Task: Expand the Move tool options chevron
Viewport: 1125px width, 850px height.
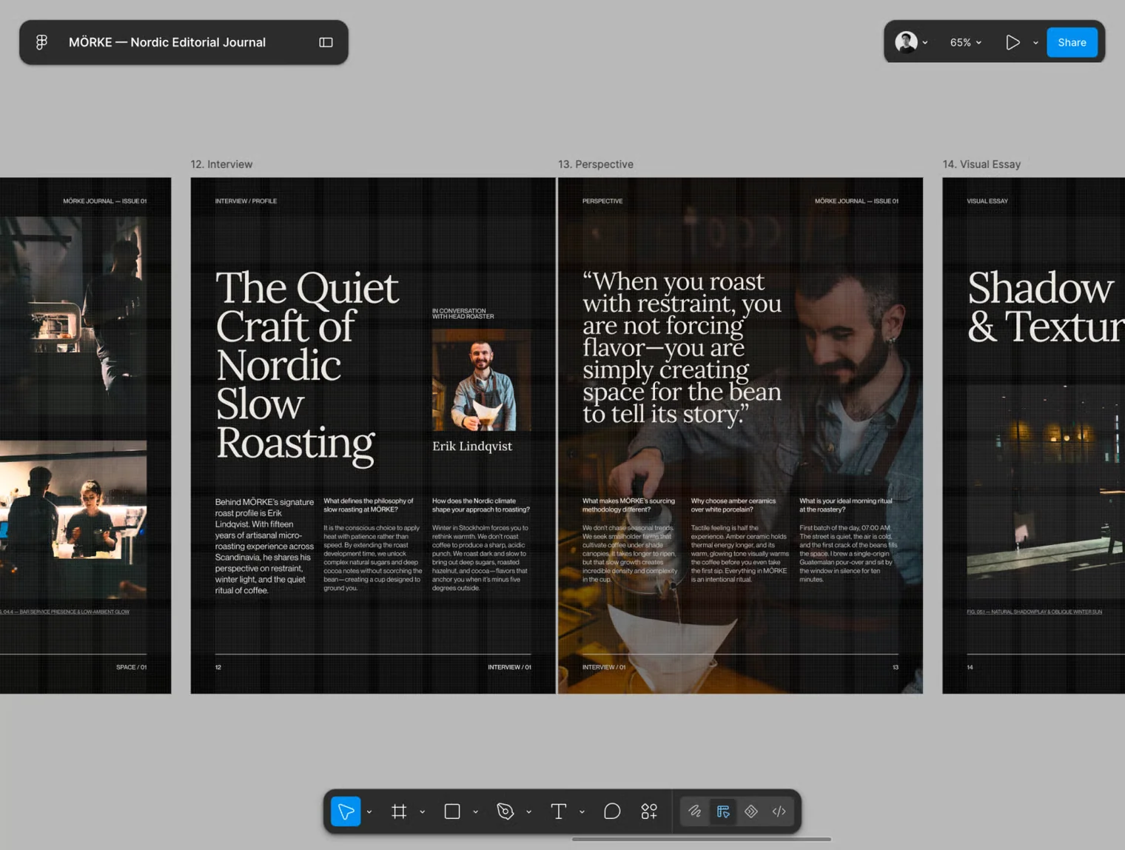Action: tap(369, 812)
